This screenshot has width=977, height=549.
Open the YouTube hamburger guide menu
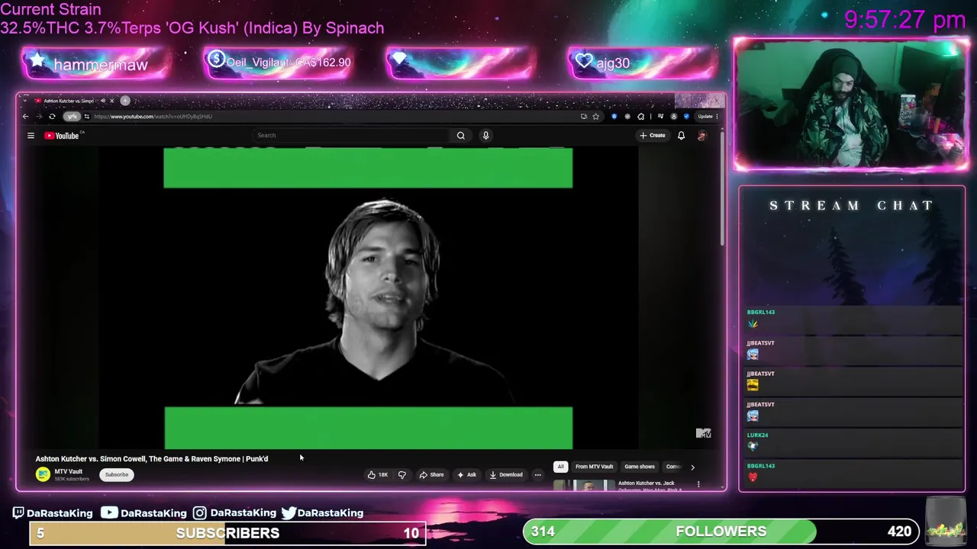point(31,136)
